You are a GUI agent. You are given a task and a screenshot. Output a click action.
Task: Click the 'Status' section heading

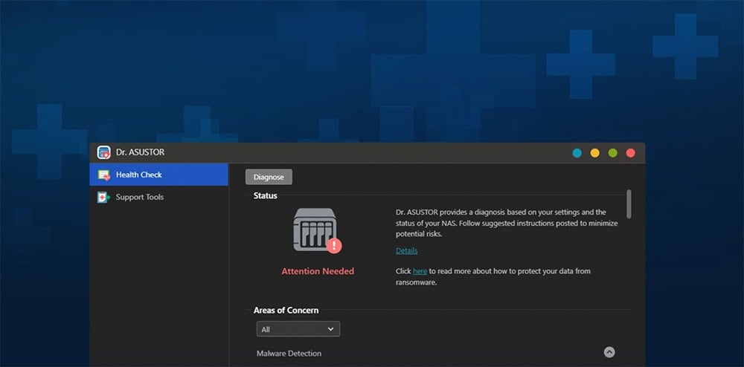click(x=266, y=195)
